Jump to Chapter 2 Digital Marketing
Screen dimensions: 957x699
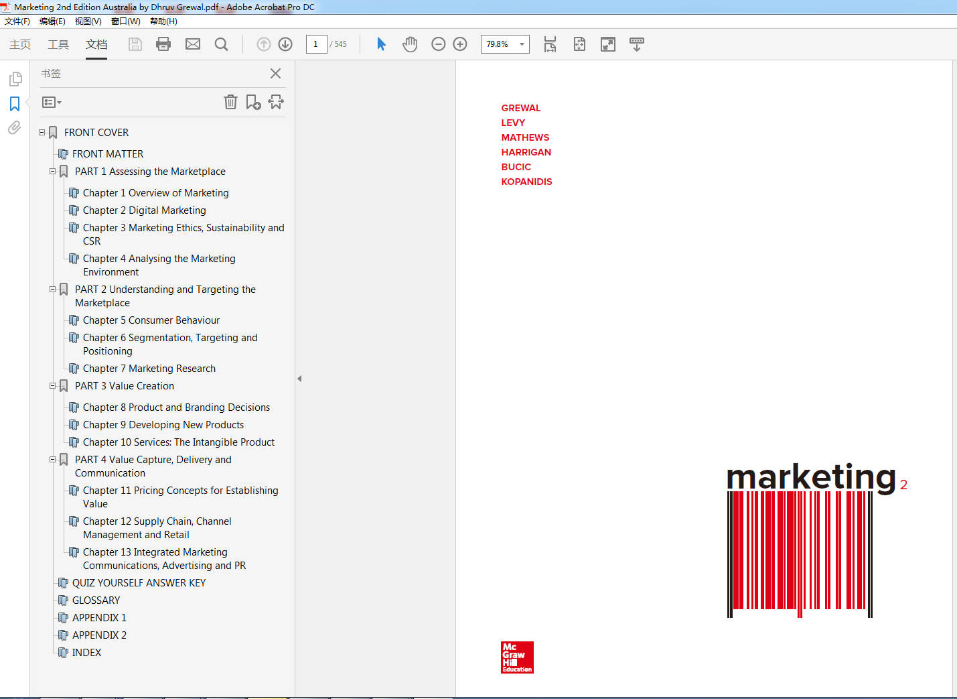145,210
